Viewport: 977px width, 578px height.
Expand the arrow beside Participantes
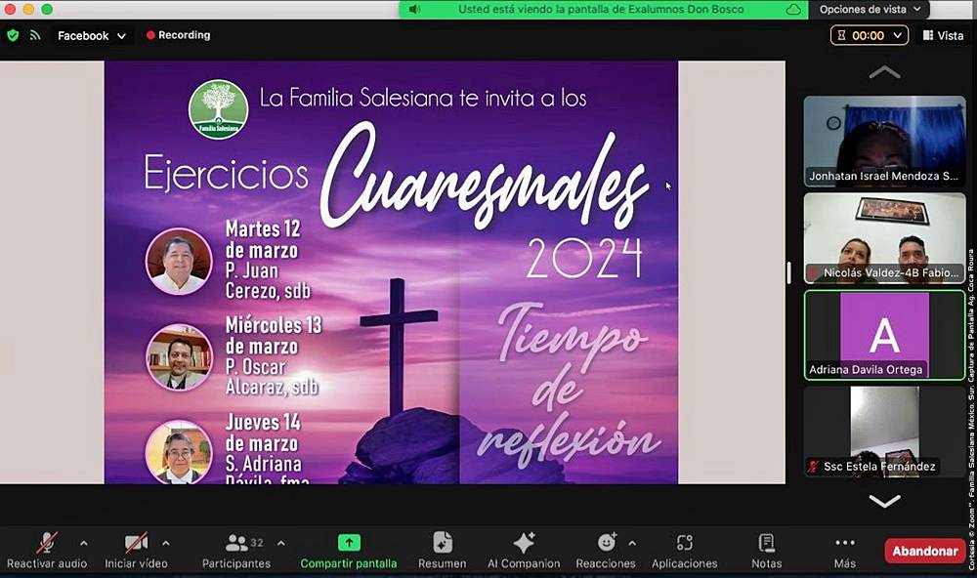point(281,543)
